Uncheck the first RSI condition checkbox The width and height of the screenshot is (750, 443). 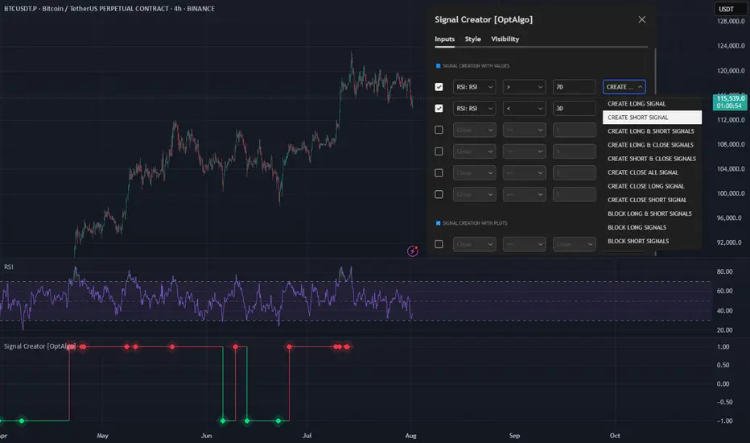point(439,87)
